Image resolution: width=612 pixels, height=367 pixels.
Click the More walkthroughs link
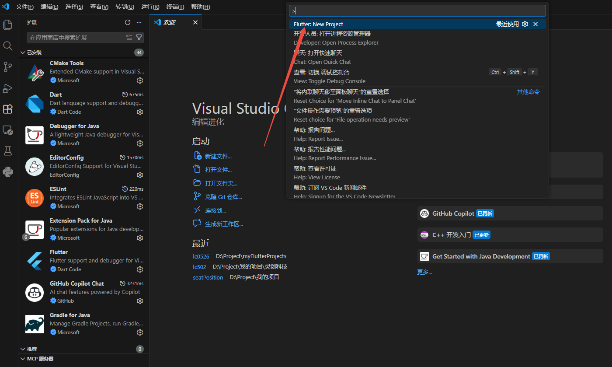[424, 272]
